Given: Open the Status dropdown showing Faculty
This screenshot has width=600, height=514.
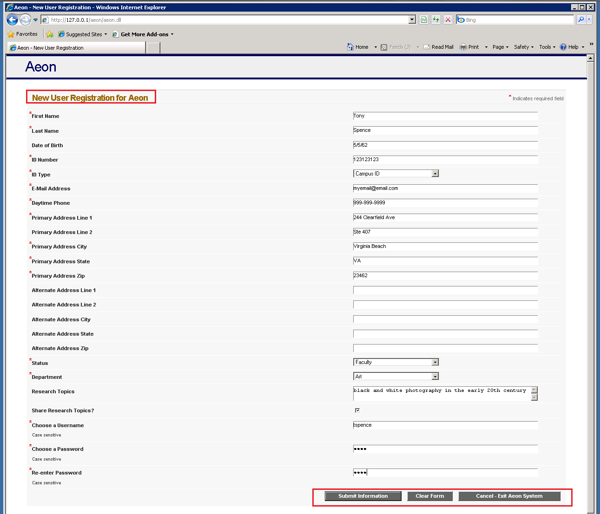Looking at the screenshot, I should coord(435,362).
